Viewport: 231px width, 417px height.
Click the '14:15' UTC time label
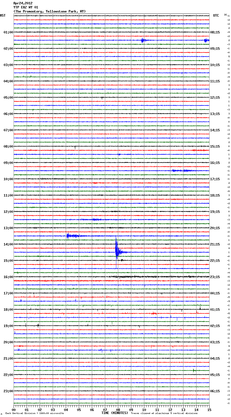215,130
